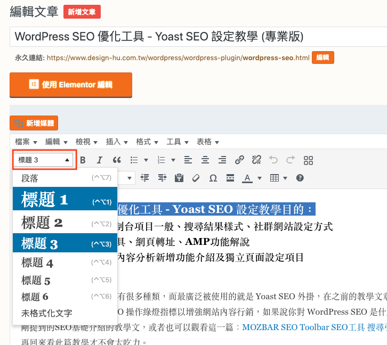Apply text color with A icon
387x345 pixels.
click(247, 178)
